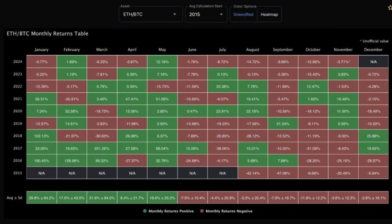Image resolution: width=392 pixels, height=224 pixels.
Task: Click the Avg ± Sd row label
Action: point(13,198)
